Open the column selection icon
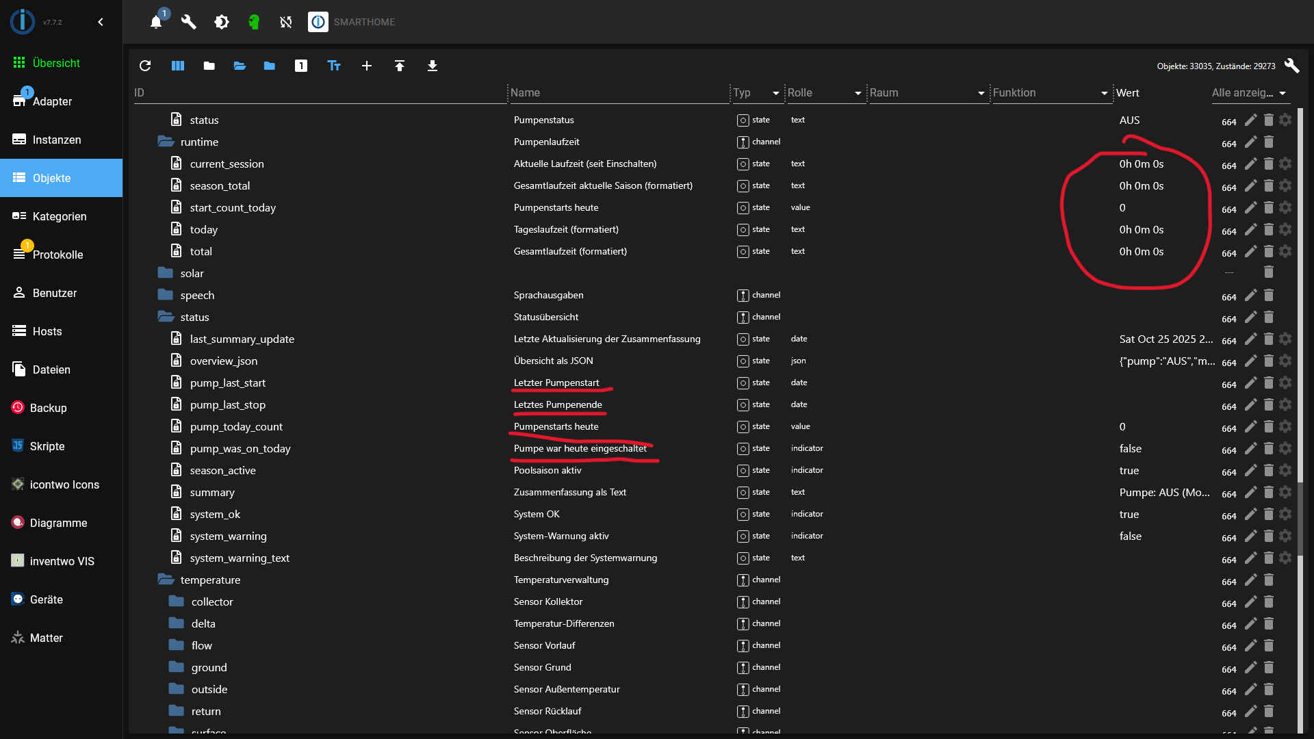The width and height of the screenshot is (1314, 739). [x=178, y=66]
